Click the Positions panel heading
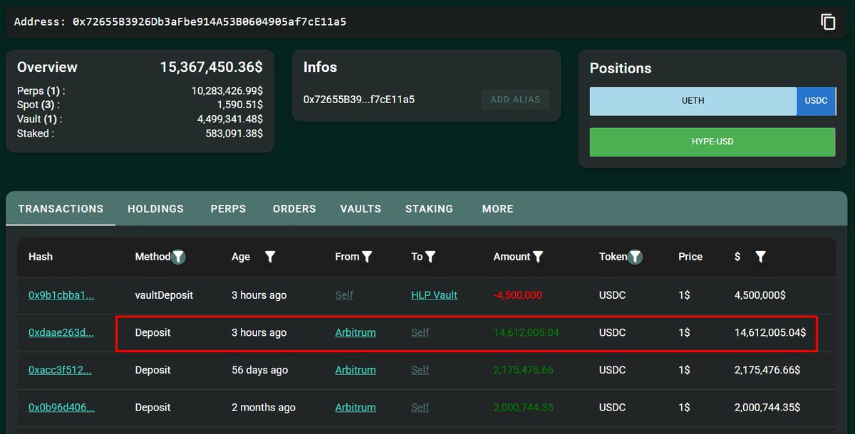Viewport: 855px width, 434px height. tap(621, 68)
